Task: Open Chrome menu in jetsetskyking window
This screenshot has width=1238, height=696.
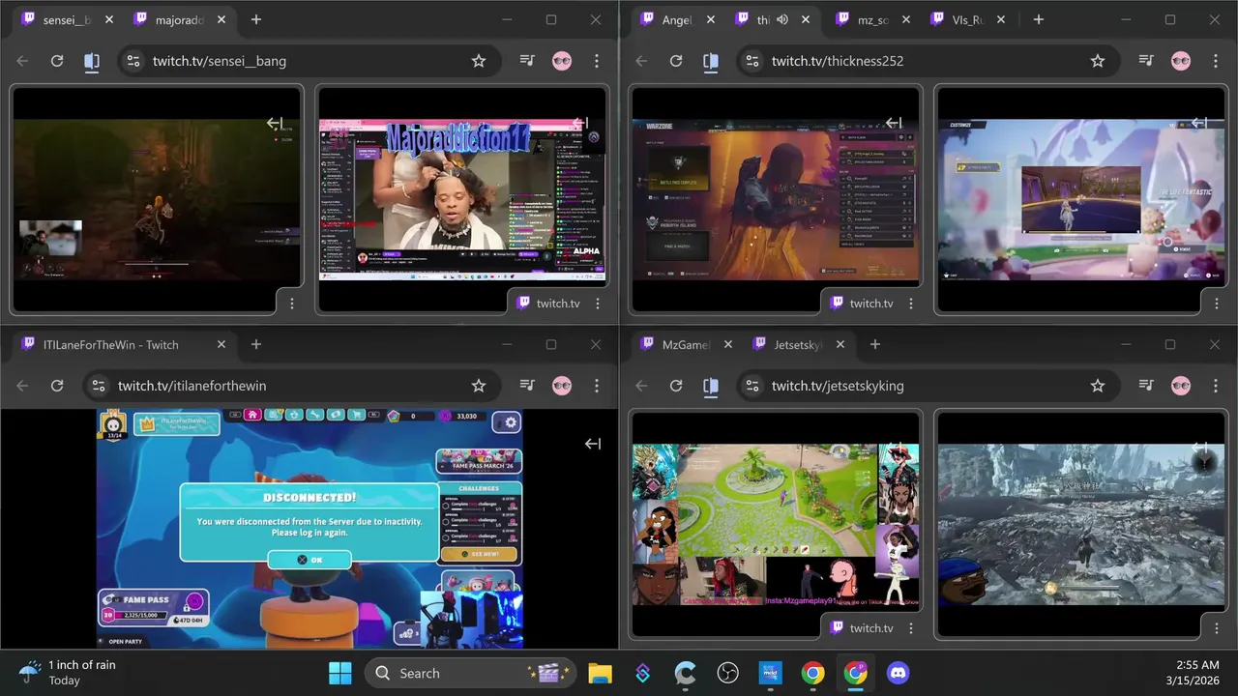Action: [1216, 386]
